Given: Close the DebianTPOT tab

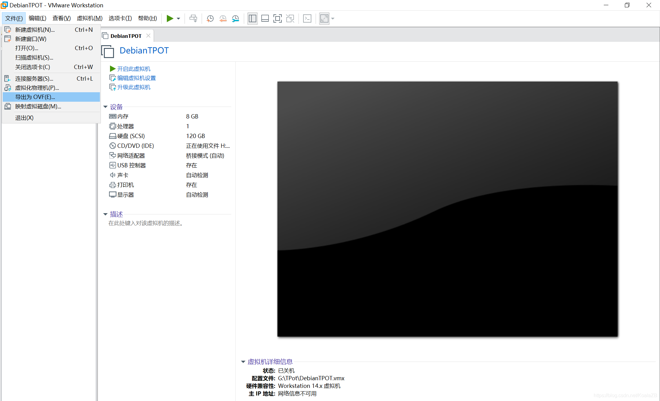Looking at the screenshot, I should tap(148, 36).
